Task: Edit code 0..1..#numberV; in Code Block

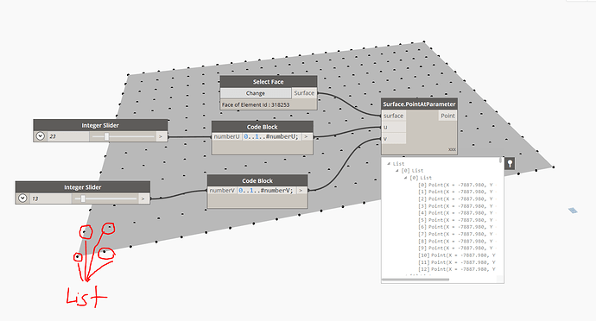Action: (266, 191)
